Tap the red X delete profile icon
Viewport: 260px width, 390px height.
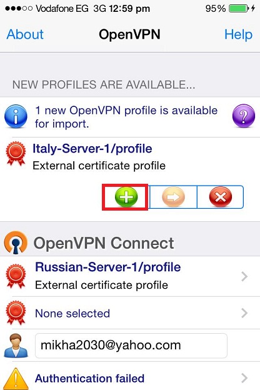pos(221,197)
